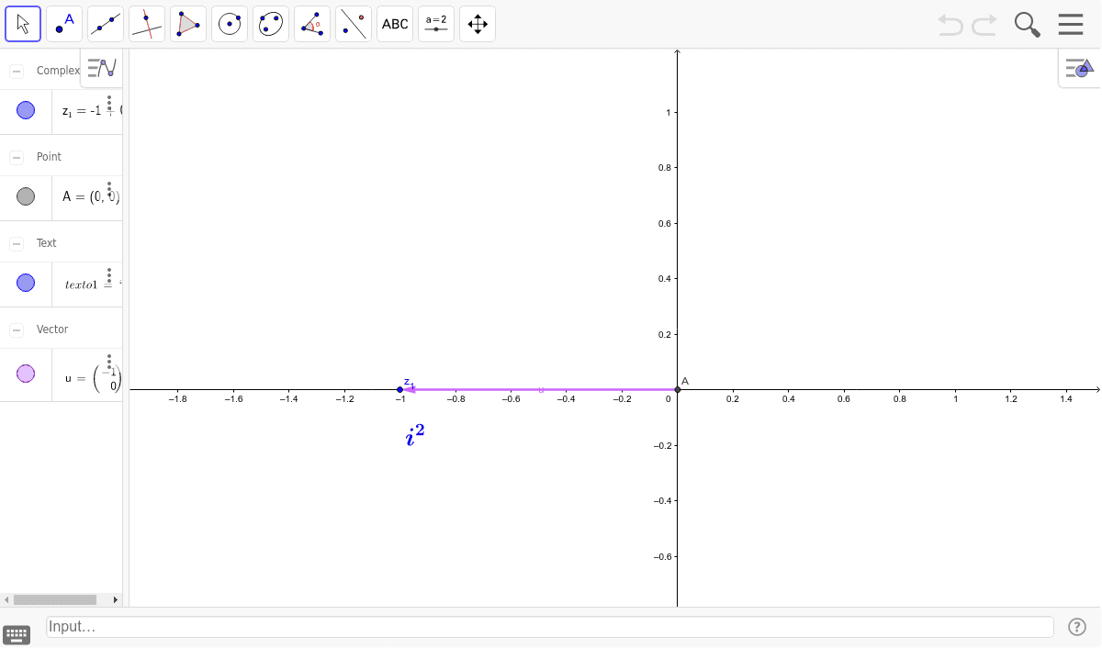1102x648 pixels.
Task: Open options menu for vector u row
Action: click(x=109, y=362)
